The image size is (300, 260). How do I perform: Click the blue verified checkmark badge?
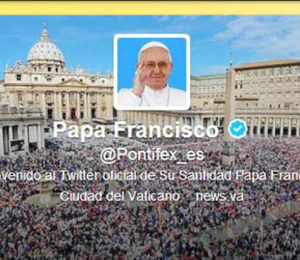(x=238, y=129)
